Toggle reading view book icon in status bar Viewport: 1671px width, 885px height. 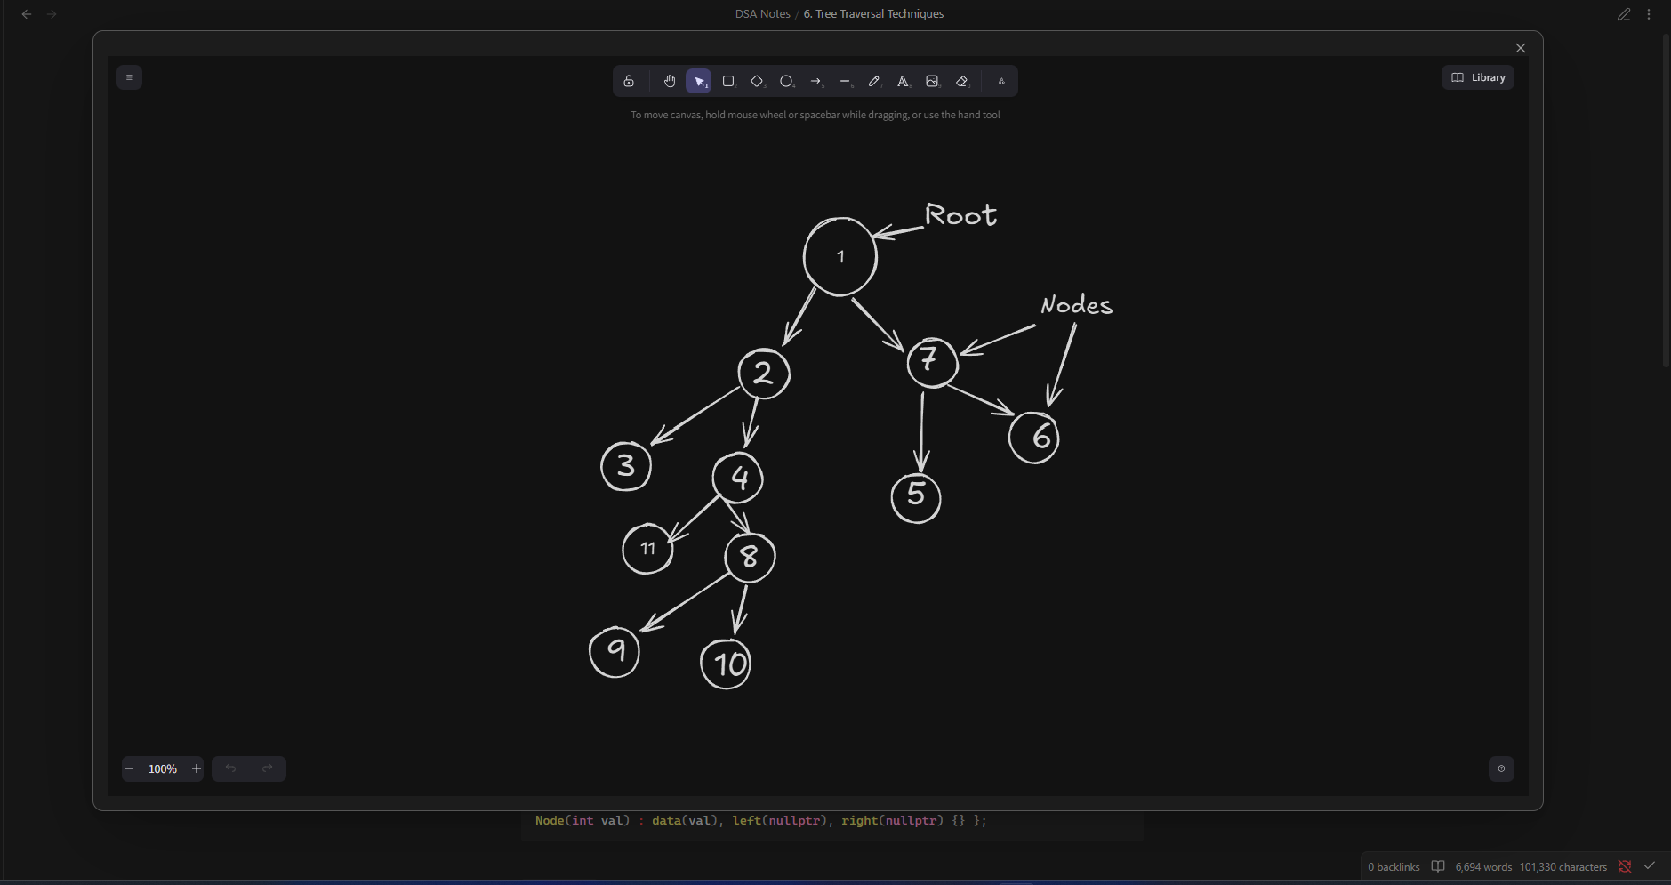coord(1438,866)
